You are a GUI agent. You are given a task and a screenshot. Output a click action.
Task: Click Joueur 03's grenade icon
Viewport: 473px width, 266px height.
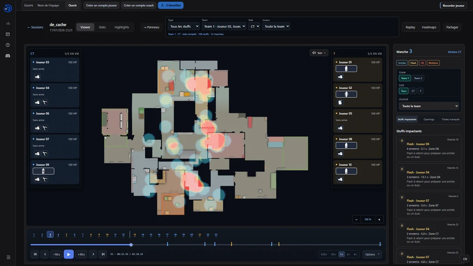click(37, 77)
